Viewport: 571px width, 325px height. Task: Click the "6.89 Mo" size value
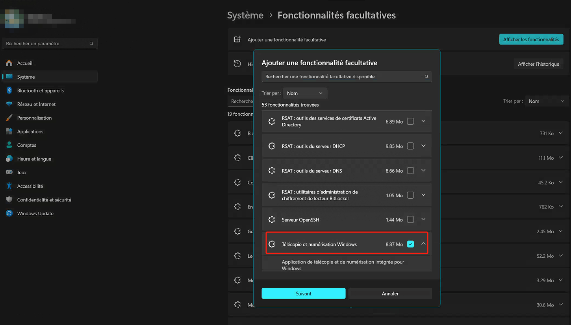pyautogui.click(x=394, y=122)
